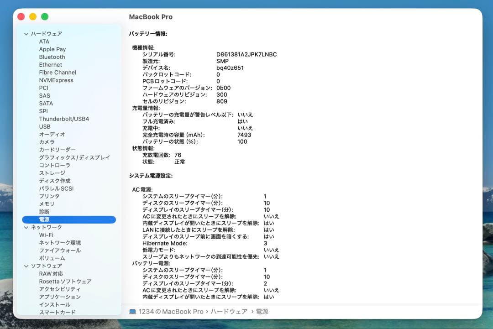Open the Thunderbolt/USB4 hardware report
The width and height of the screenshot is (493, 329).
pos(64,119)
